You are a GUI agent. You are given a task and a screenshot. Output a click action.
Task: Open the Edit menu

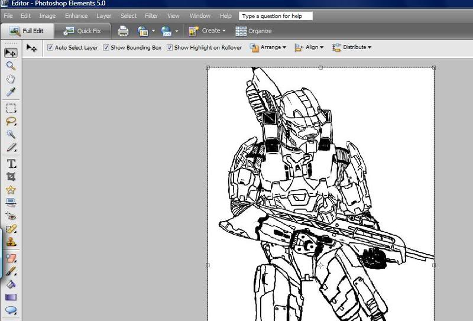[25, 16]
